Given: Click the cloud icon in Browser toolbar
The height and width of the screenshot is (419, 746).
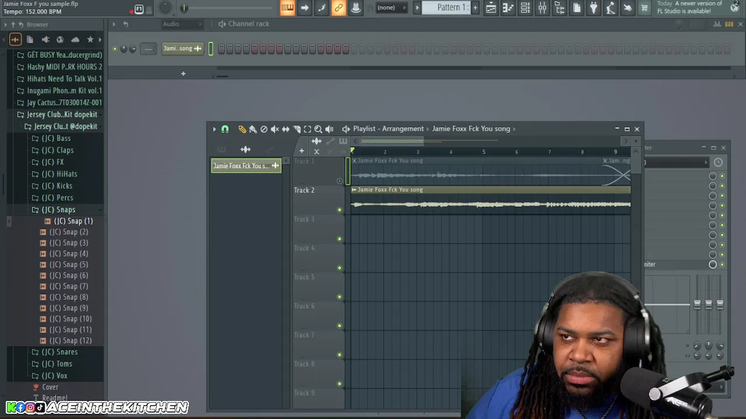Looking at the screenshot, I should [x=75, y=40].
